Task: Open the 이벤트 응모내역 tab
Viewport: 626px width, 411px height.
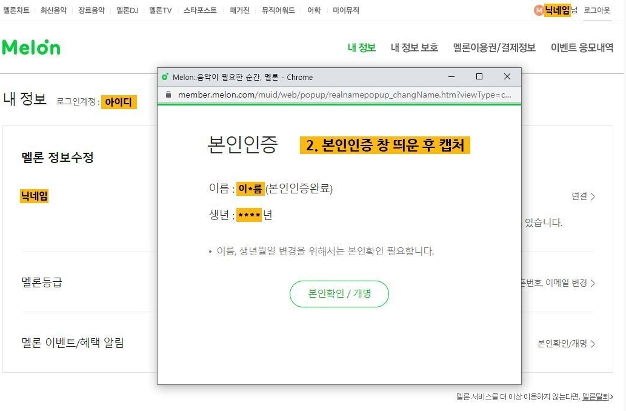Action: click(x=582, y=47)
